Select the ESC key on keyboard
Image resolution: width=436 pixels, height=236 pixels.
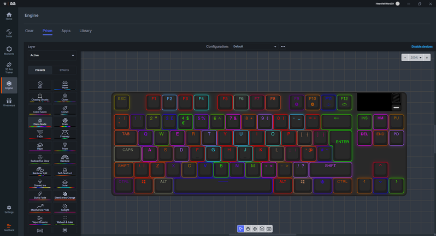pos(122,102)
